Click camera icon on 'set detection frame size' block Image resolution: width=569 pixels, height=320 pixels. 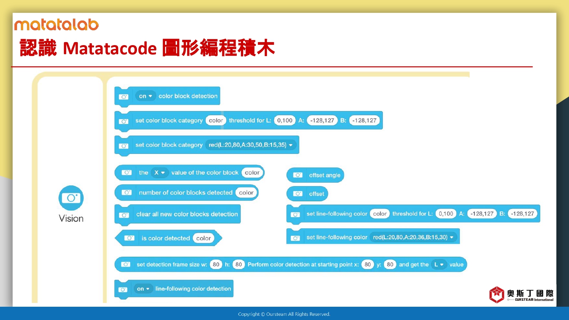[126, 264]
